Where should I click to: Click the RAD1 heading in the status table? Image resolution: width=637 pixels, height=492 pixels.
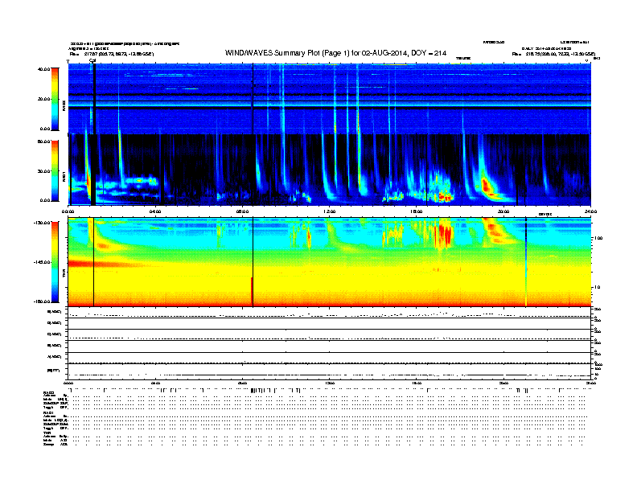[x=49, y=413]
